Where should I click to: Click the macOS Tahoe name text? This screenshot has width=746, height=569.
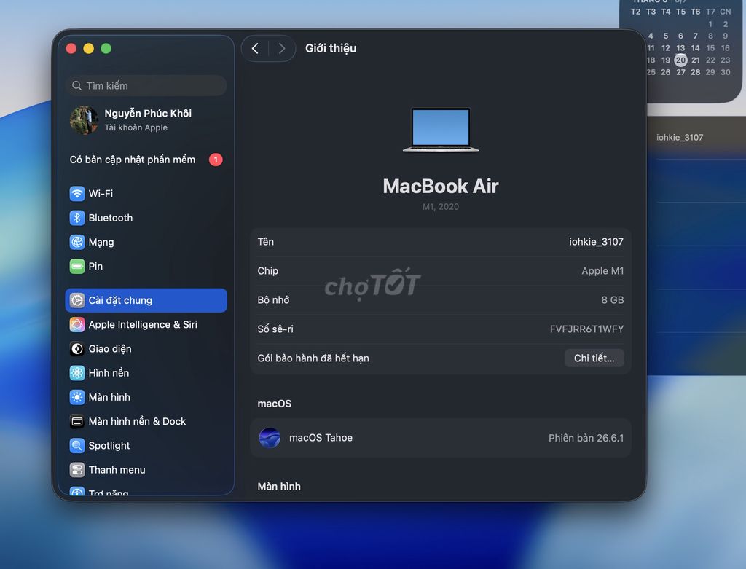pyautogui.click(x=321, y=438)
